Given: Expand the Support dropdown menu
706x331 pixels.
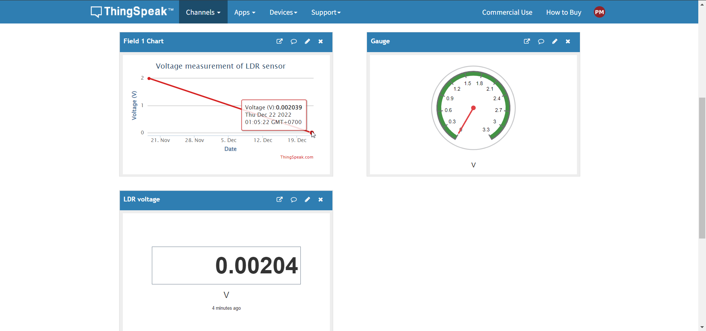Looking at the screenshot, I should click(x=326, y=12).
